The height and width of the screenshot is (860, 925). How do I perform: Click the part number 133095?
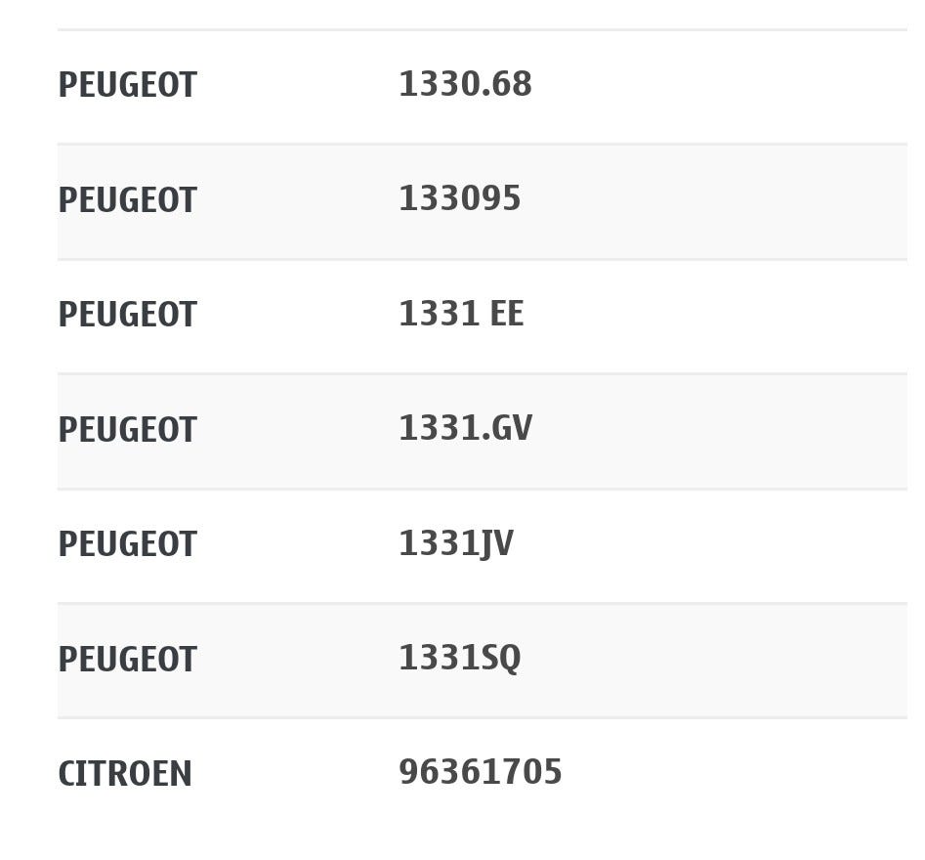pos(459,199)
